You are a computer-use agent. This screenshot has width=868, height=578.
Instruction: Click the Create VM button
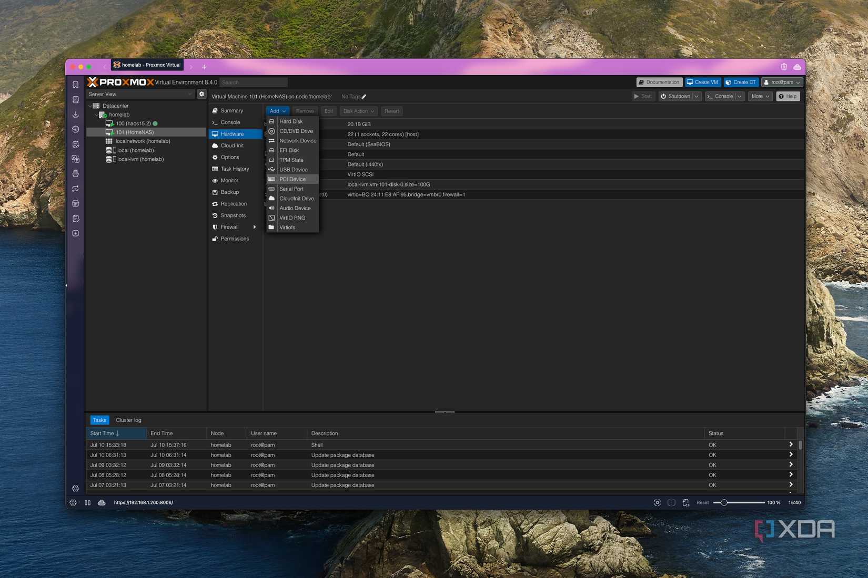point(703,82)
